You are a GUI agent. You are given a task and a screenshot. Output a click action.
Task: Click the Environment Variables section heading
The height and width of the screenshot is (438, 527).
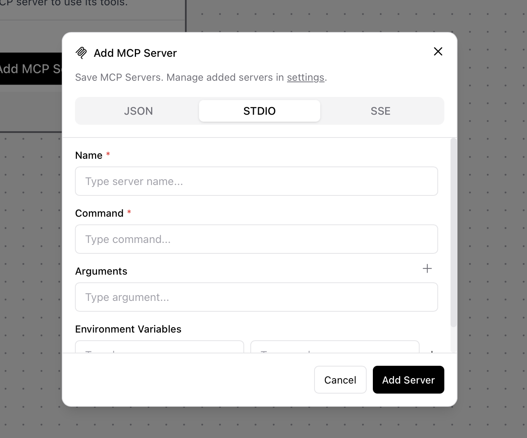click(x=128, y=329)
